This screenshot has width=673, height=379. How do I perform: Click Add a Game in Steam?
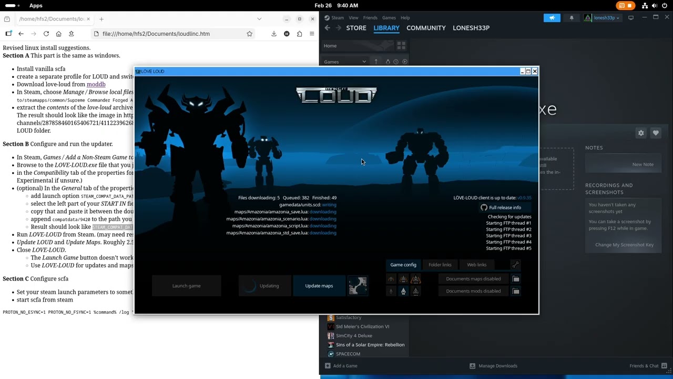(341, 366)
